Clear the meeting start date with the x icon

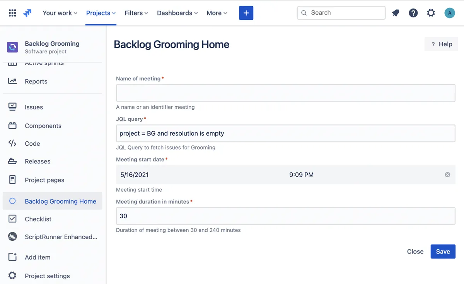tap(447, 175)
